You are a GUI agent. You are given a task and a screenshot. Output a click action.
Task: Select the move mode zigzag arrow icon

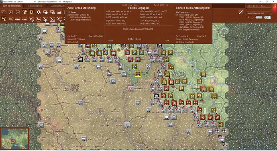click(4, 19)
